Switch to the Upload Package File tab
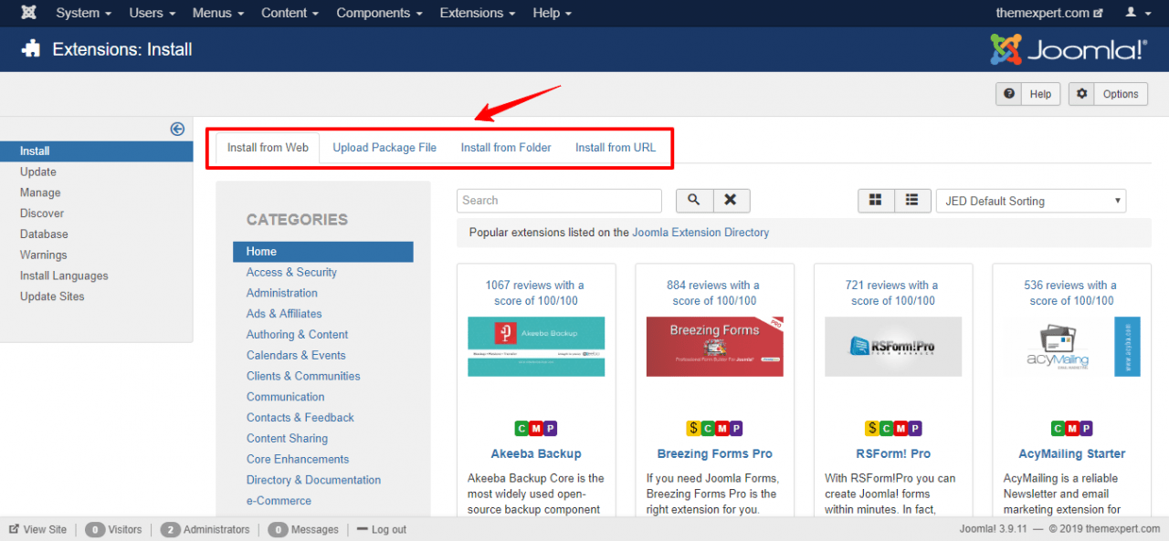 point(384,146)
